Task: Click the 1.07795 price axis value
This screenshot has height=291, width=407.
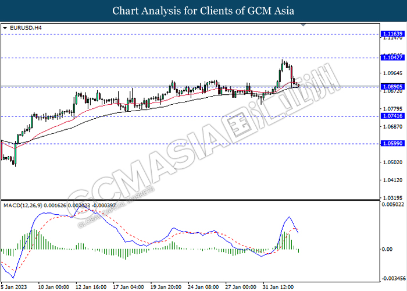Action: [x=393, y=109]
